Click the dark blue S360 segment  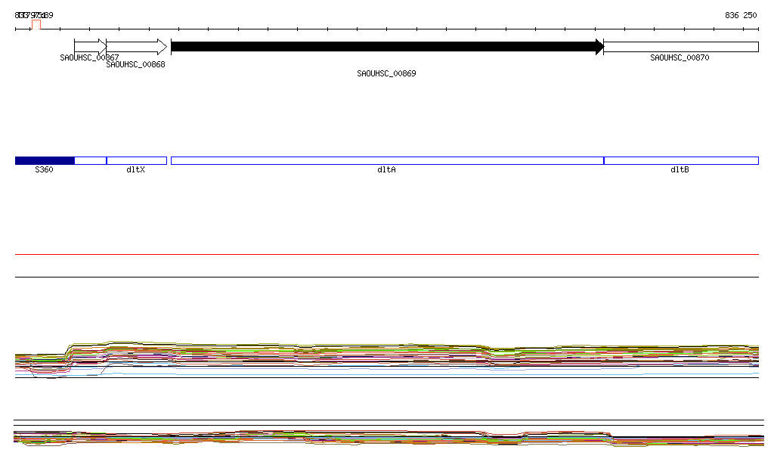tap(45, 160)
